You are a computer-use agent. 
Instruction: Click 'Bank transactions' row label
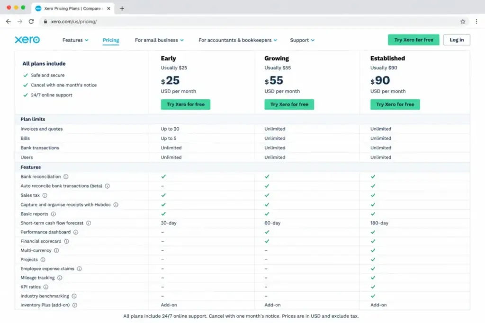40,148
